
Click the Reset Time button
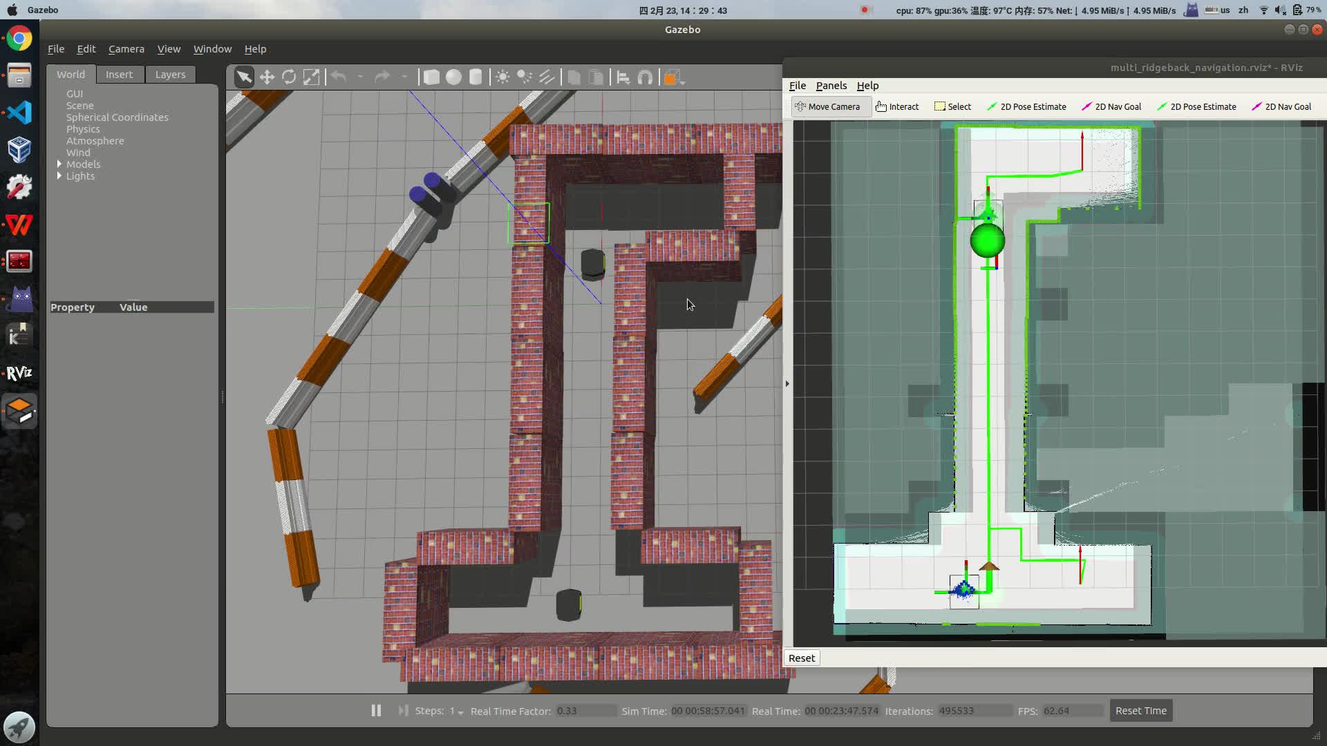pos(1140,711)
